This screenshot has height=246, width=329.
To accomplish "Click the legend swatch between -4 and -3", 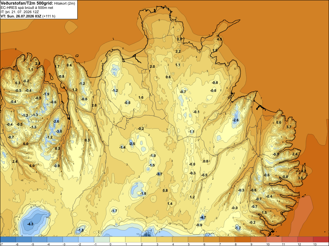I will click(55, 239).
